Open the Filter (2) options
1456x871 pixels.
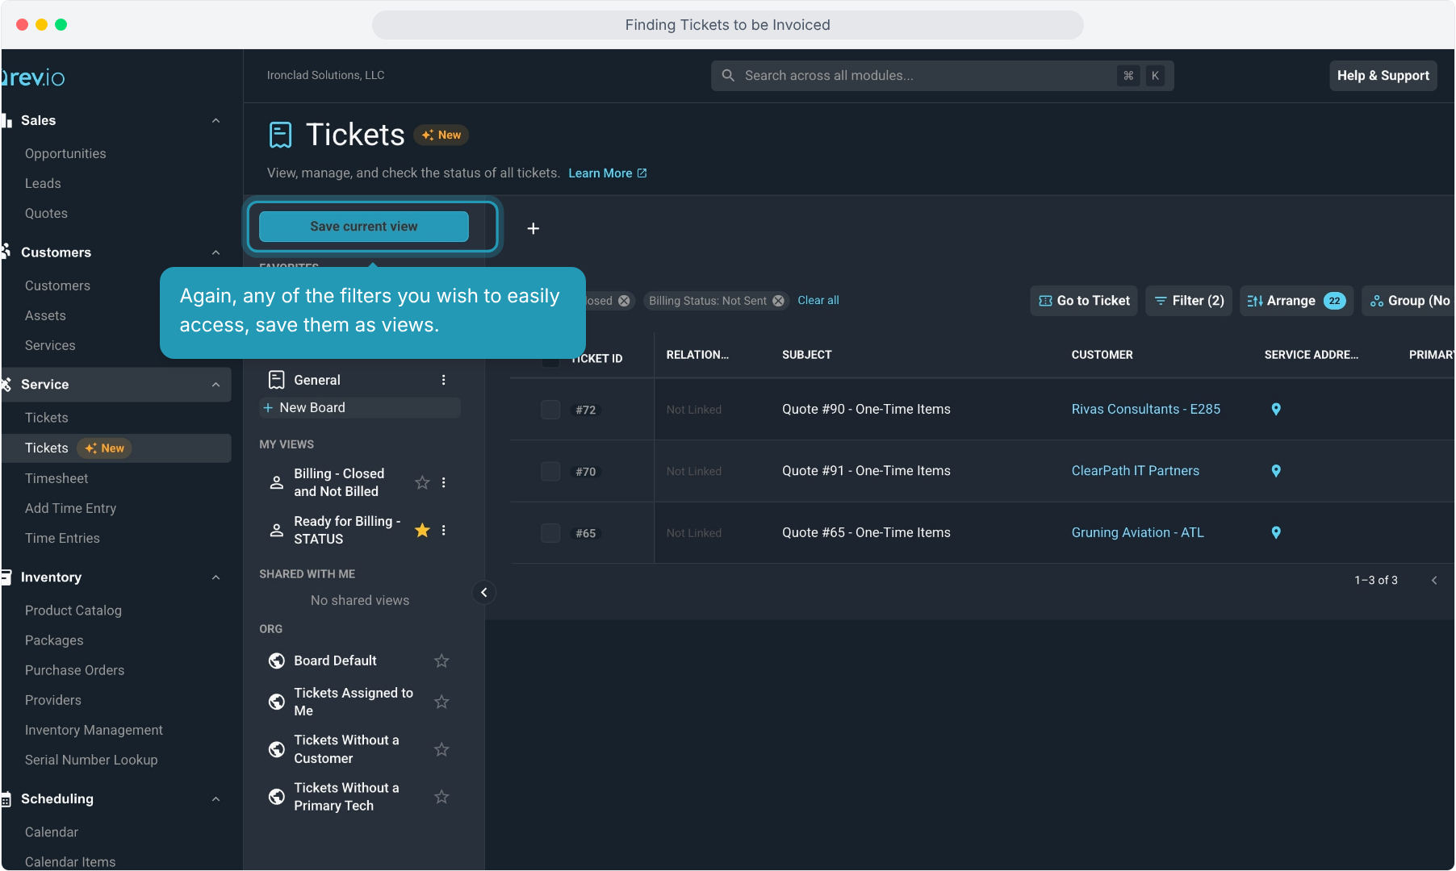click(x=1189, y=301)
